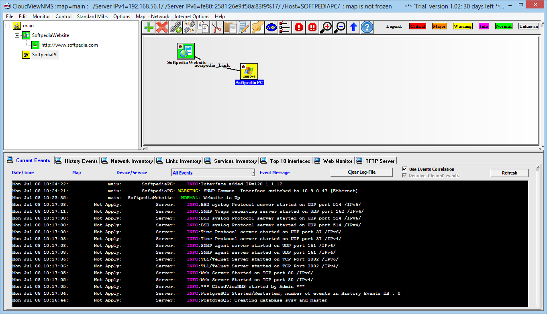Click the Critical red legend swatch
The image size is (547, 314).
tap(418, 26)
